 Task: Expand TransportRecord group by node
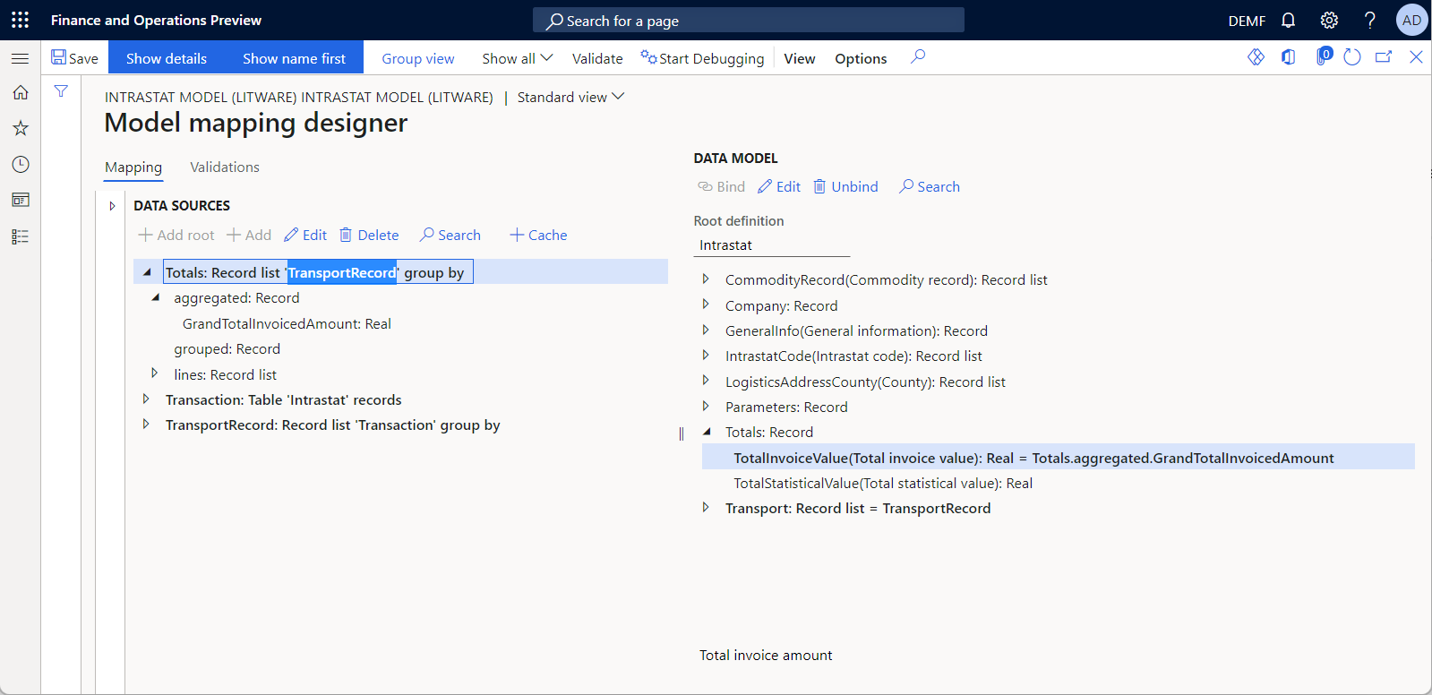[146, 424]
